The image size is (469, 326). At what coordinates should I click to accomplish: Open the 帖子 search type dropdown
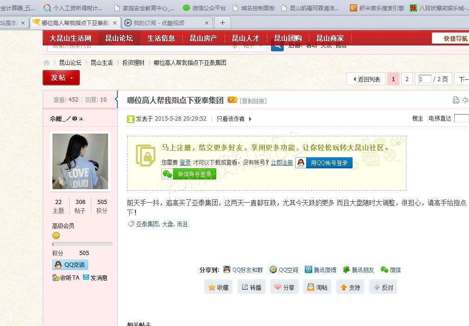(x=253, y=46)
